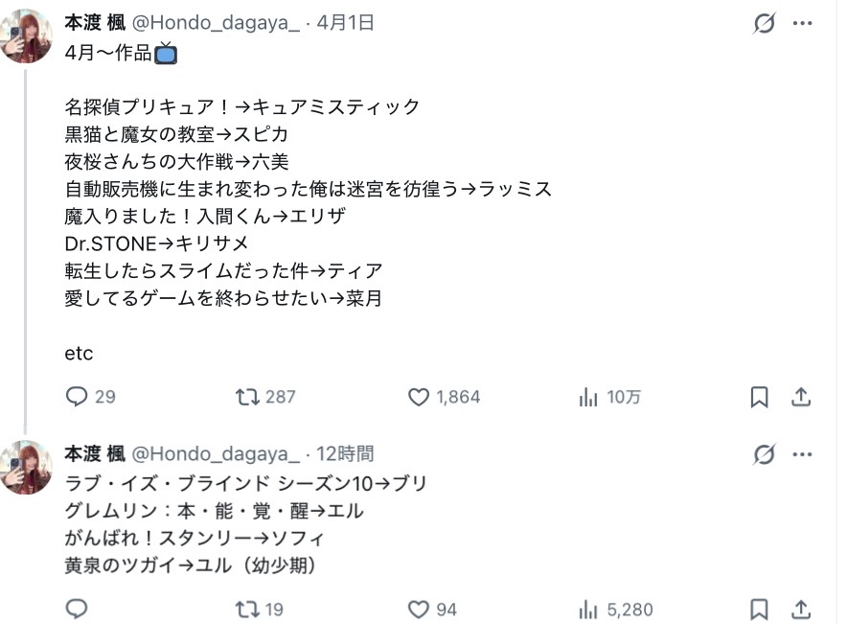
Task: View analytics showing 5,280 views
Action: point(588,609)
